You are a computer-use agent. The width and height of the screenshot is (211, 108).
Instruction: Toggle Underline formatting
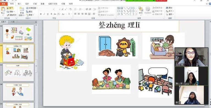[x=48, y=14]
